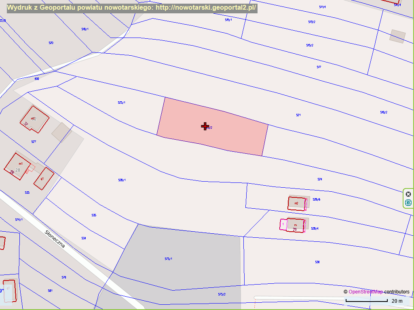Click the red cross marker on highlighted parcel

pos(205,126)
